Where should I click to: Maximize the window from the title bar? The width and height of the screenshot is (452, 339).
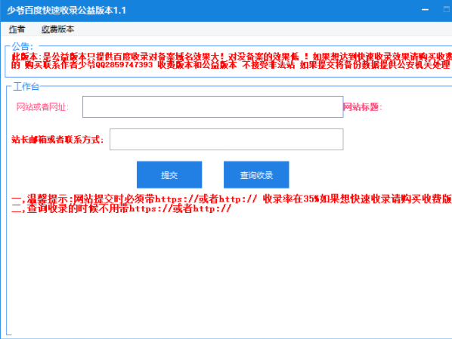pos(446,10)
